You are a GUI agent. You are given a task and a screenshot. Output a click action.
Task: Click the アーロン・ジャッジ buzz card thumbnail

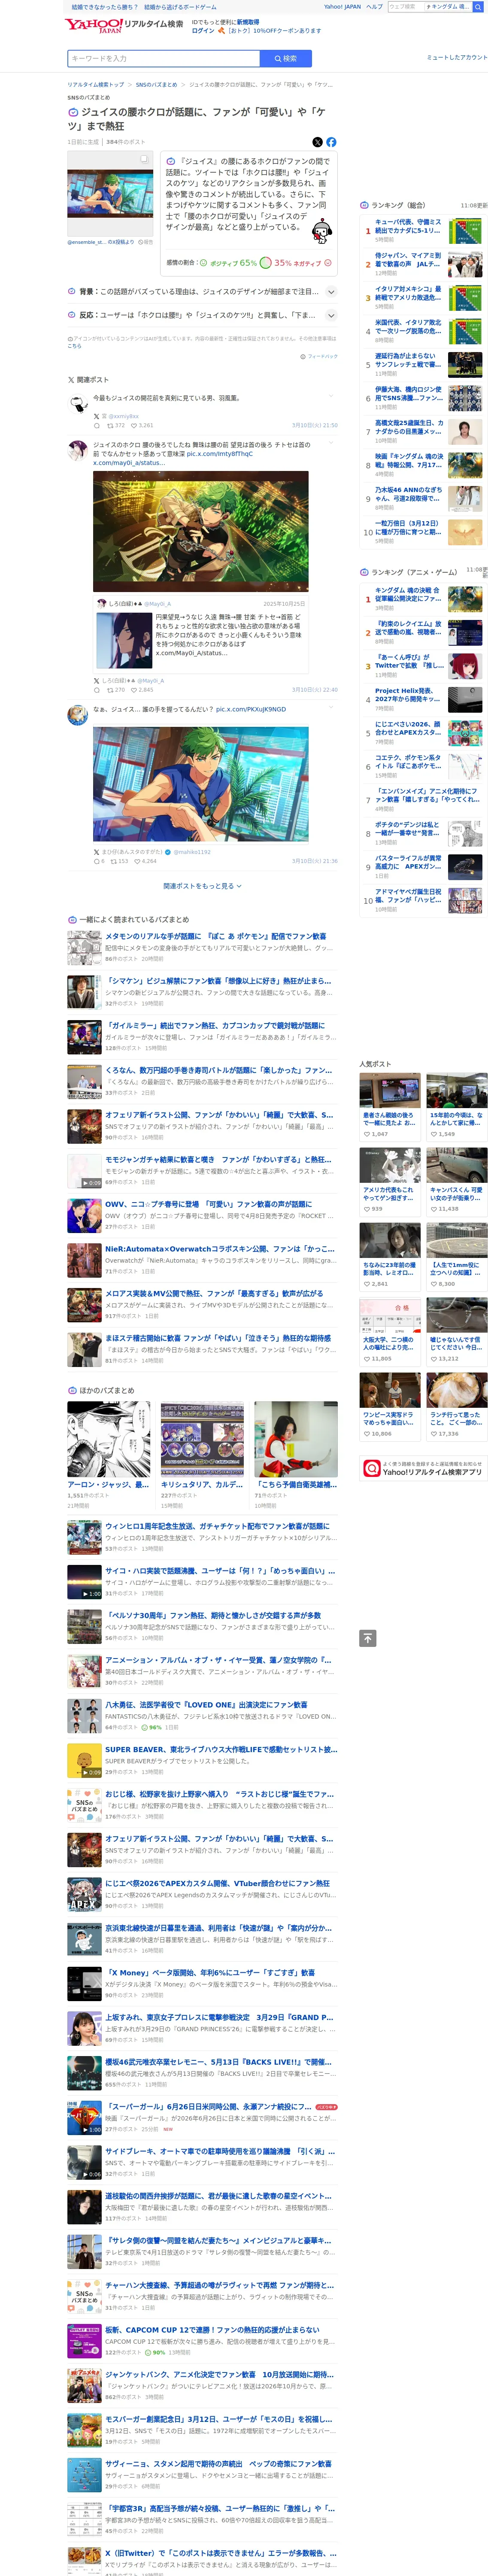tap(109, 1439)
